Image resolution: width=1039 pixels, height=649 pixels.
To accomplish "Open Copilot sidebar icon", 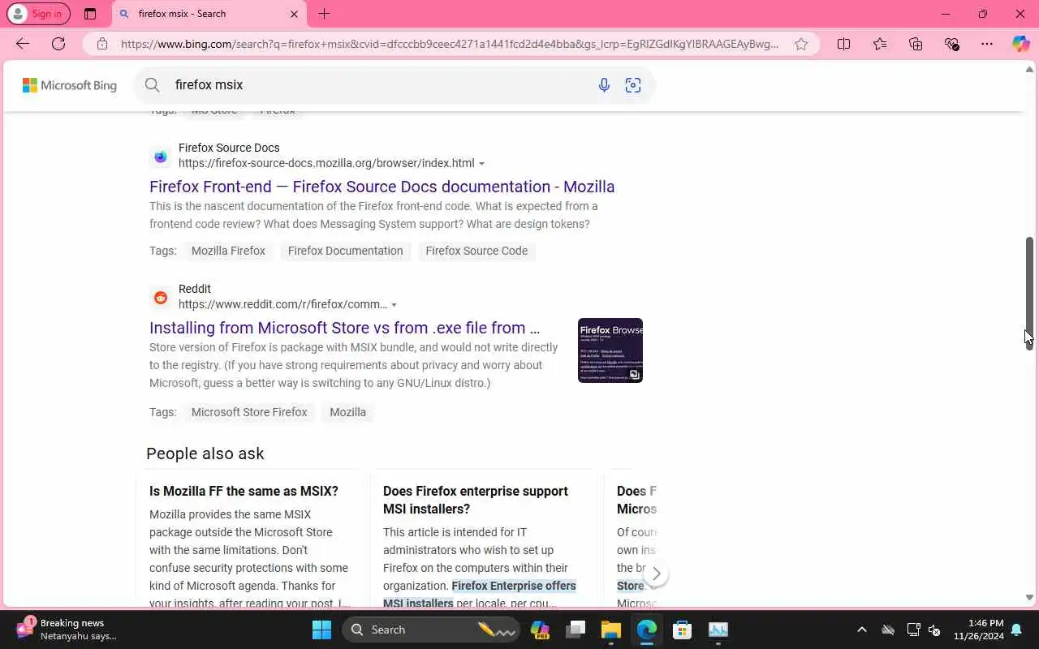I will click(1021, 44).
